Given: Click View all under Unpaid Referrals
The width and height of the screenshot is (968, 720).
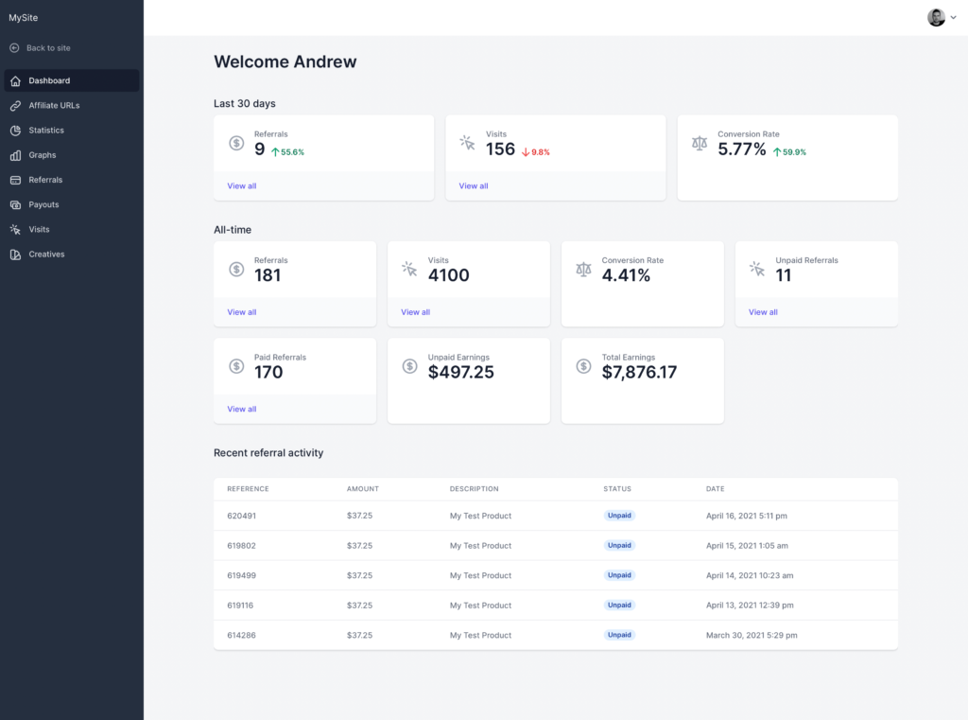Looking at the screenshot, I should point(762,310).
